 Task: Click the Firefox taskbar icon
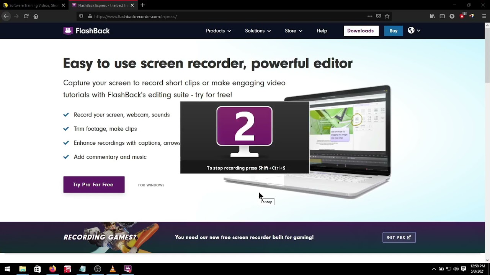click(52, 269)
